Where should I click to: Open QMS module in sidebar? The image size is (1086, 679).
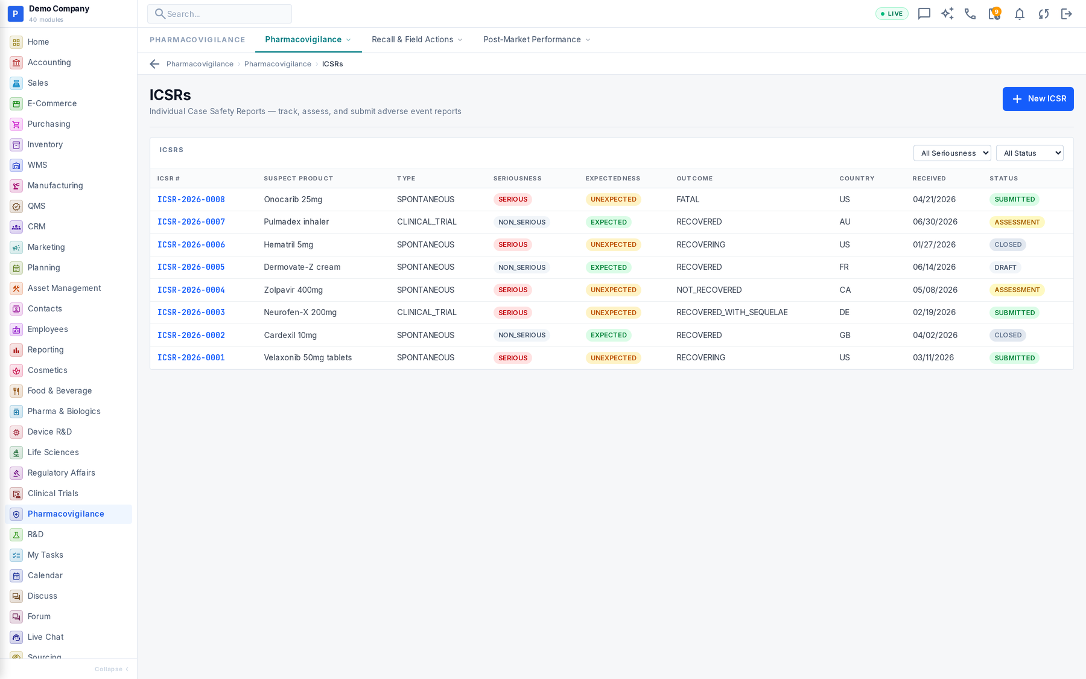(68, 206)
